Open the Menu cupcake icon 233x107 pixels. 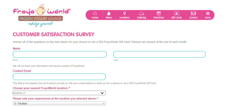[x=109, y=13]
